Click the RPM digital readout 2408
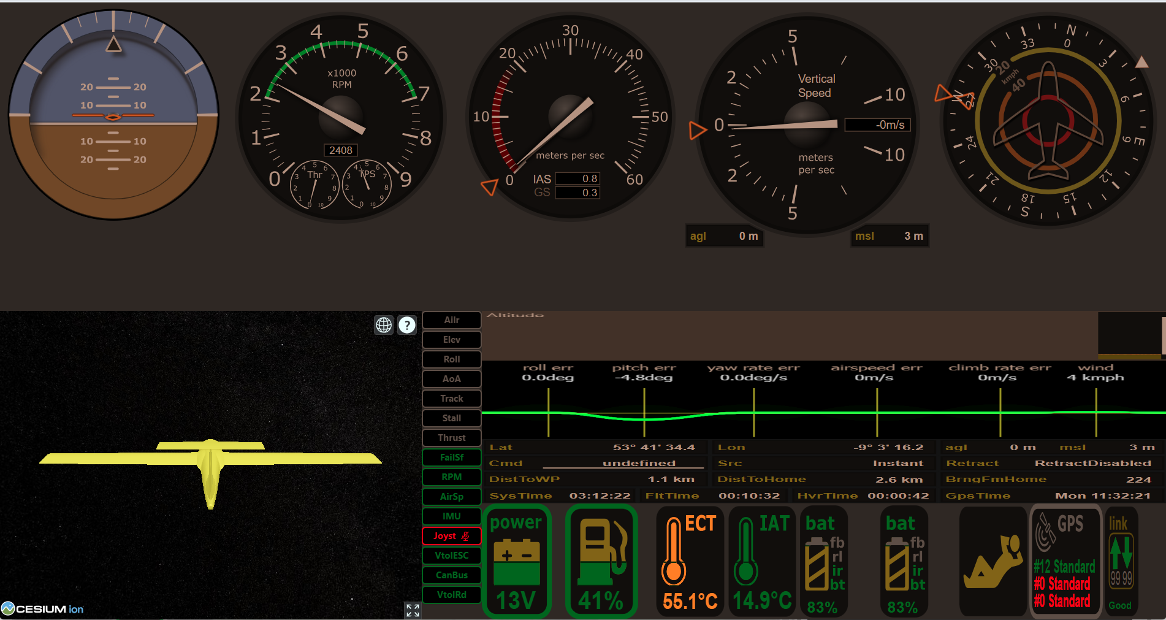Viewport: 1166px width, 620px height. pos(341,150)
